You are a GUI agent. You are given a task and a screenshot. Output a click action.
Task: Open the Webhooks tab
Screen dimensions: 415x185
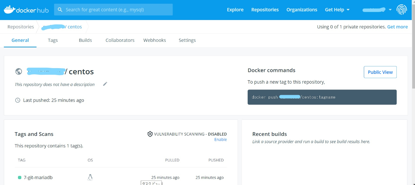[x=155, y=40]
